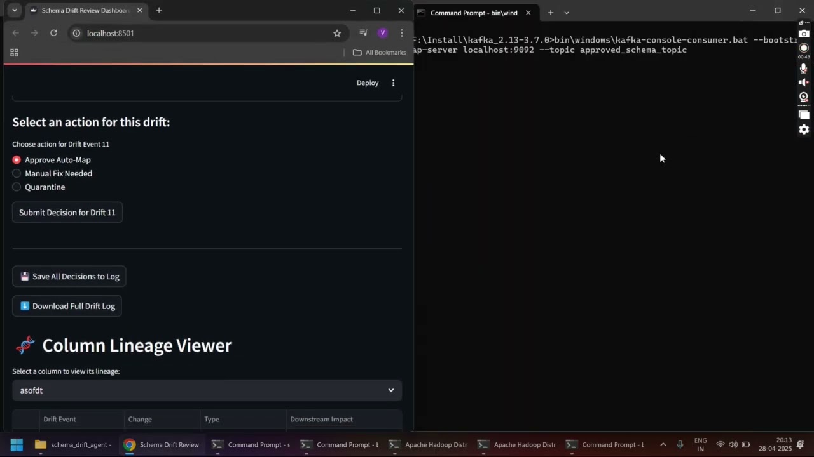Open a new Chrome tab

coord(159,10)
